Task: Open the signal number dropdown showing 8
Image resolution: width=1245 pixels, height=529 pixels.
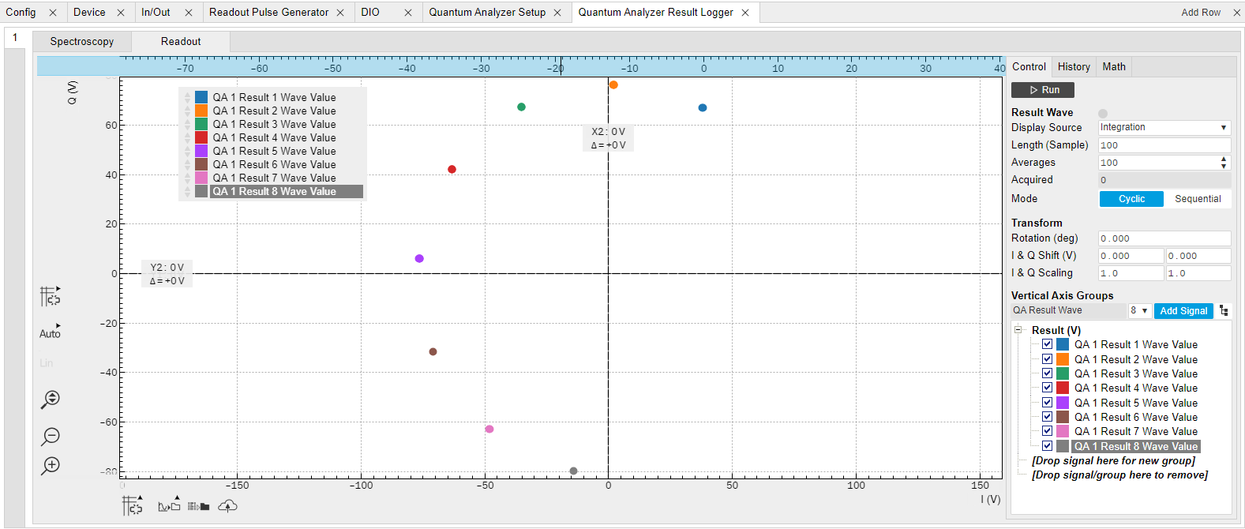Action: point(1138,311)
